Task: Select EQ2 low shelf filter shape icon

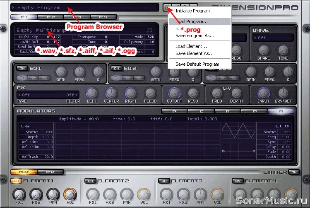Action: click(x=116, y=78)
